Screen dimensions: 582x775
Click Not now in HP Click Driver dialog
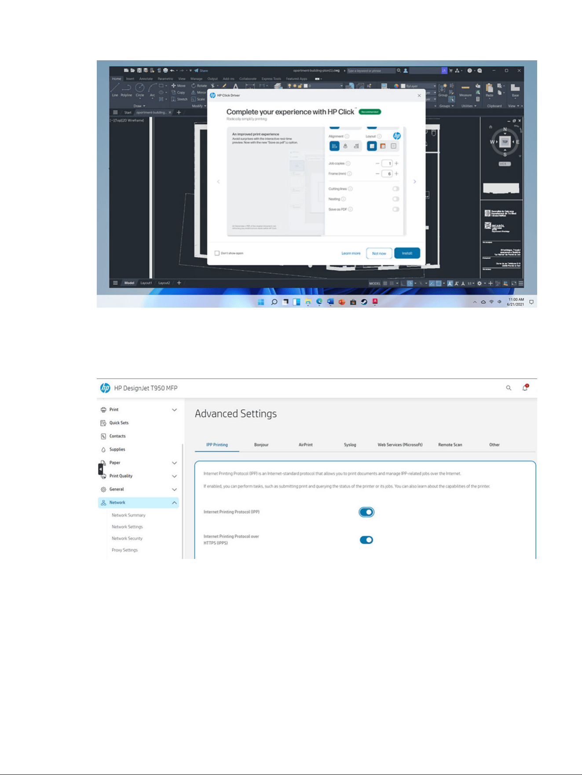379,253
